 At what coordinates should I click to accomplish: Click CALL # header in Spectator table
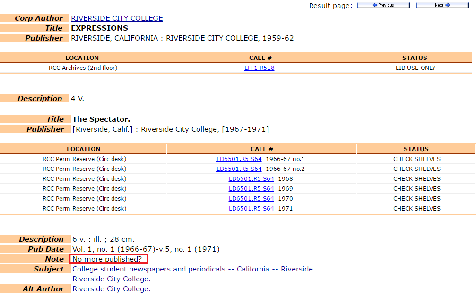262,149
